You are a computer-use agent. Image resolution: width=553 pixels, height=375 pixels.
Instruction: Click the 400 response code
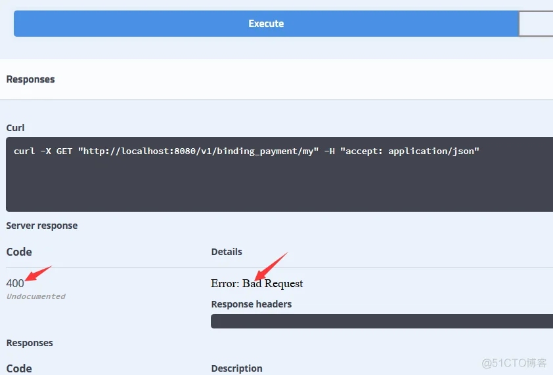tap(15, 283)
